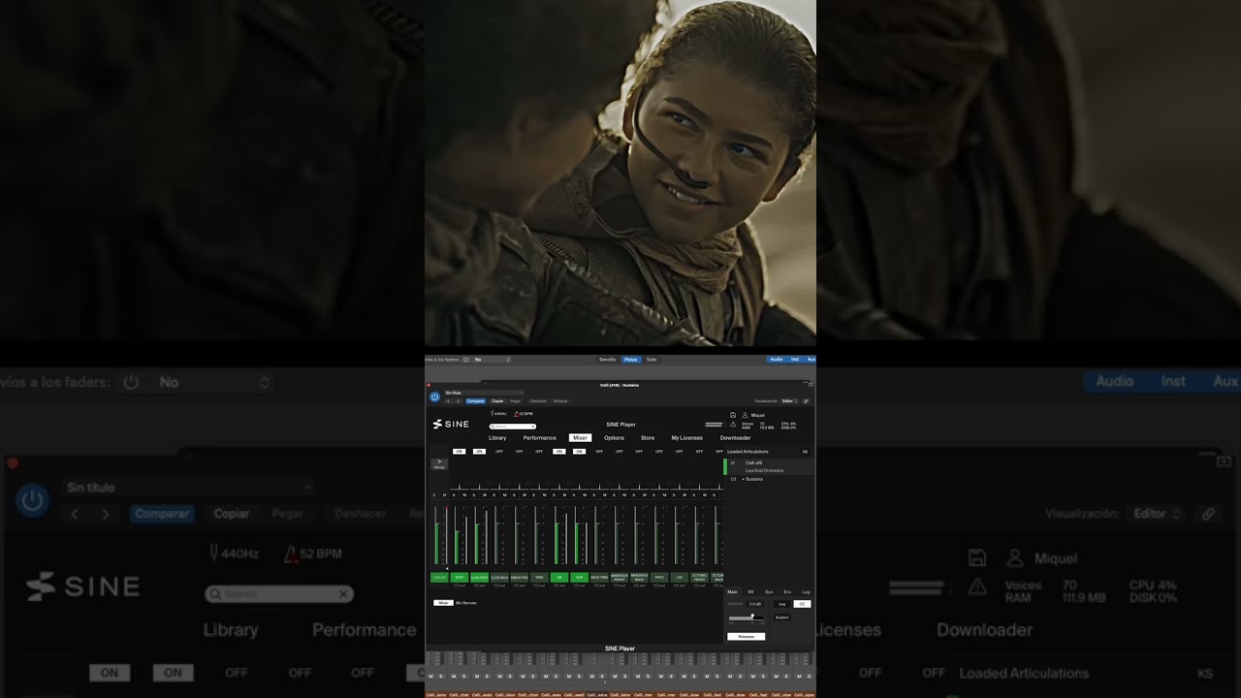Switch to the Options tab
Screen dimensions: 1241x698
click(x=614, y=438)
